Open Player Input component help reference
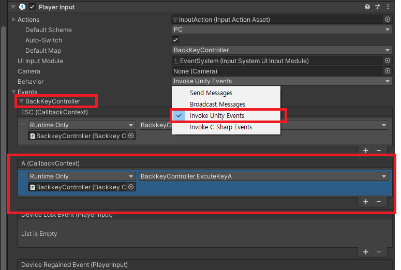 (x=367, y=7)
